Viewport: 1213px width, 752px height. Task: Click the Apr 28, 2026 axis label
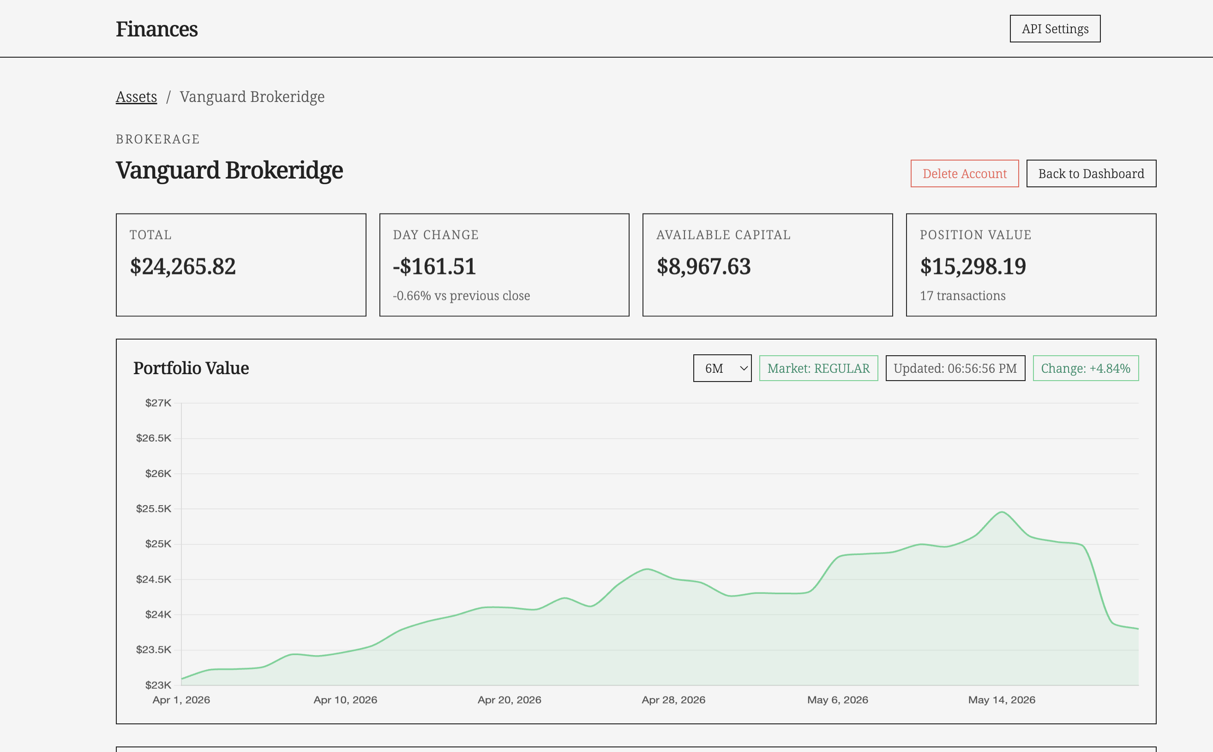tap(674, 700)
